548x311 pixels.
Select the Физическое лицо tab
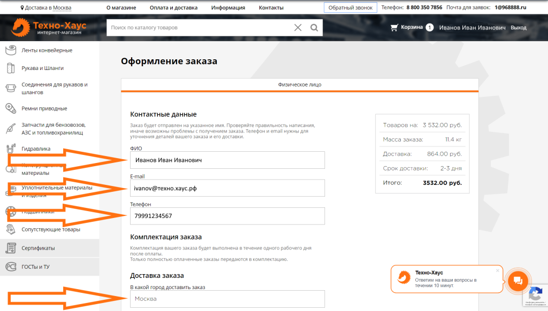(x=300, y=84)
